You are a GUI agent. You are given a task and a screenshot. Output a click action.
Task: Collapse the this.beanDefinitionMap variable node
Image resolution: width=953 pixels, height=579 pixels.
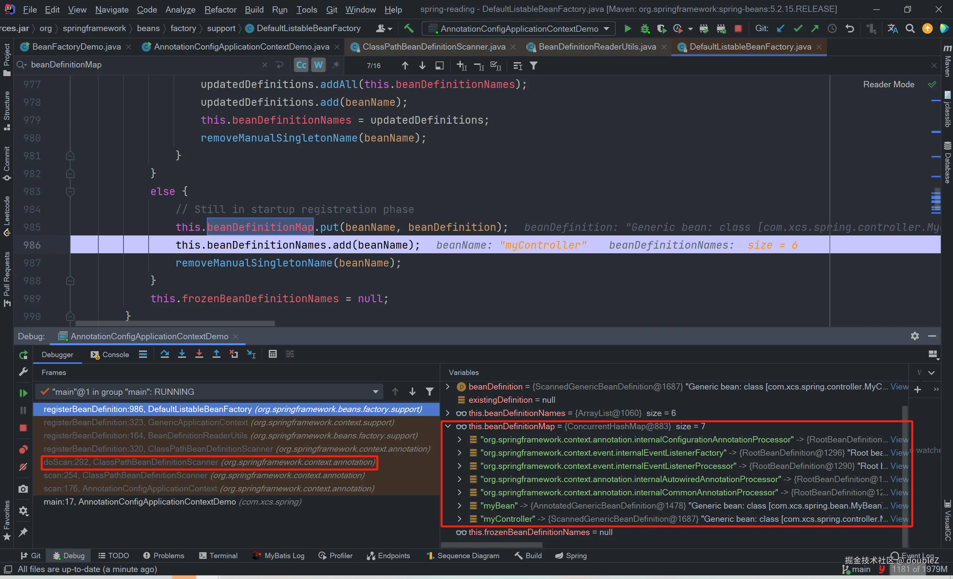pos(448,426)
